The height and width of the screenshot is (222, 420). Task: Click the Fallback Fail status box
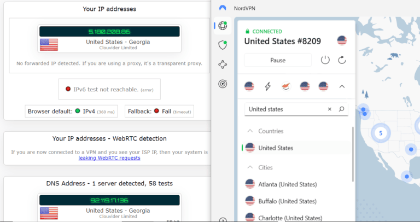[159, 112]
